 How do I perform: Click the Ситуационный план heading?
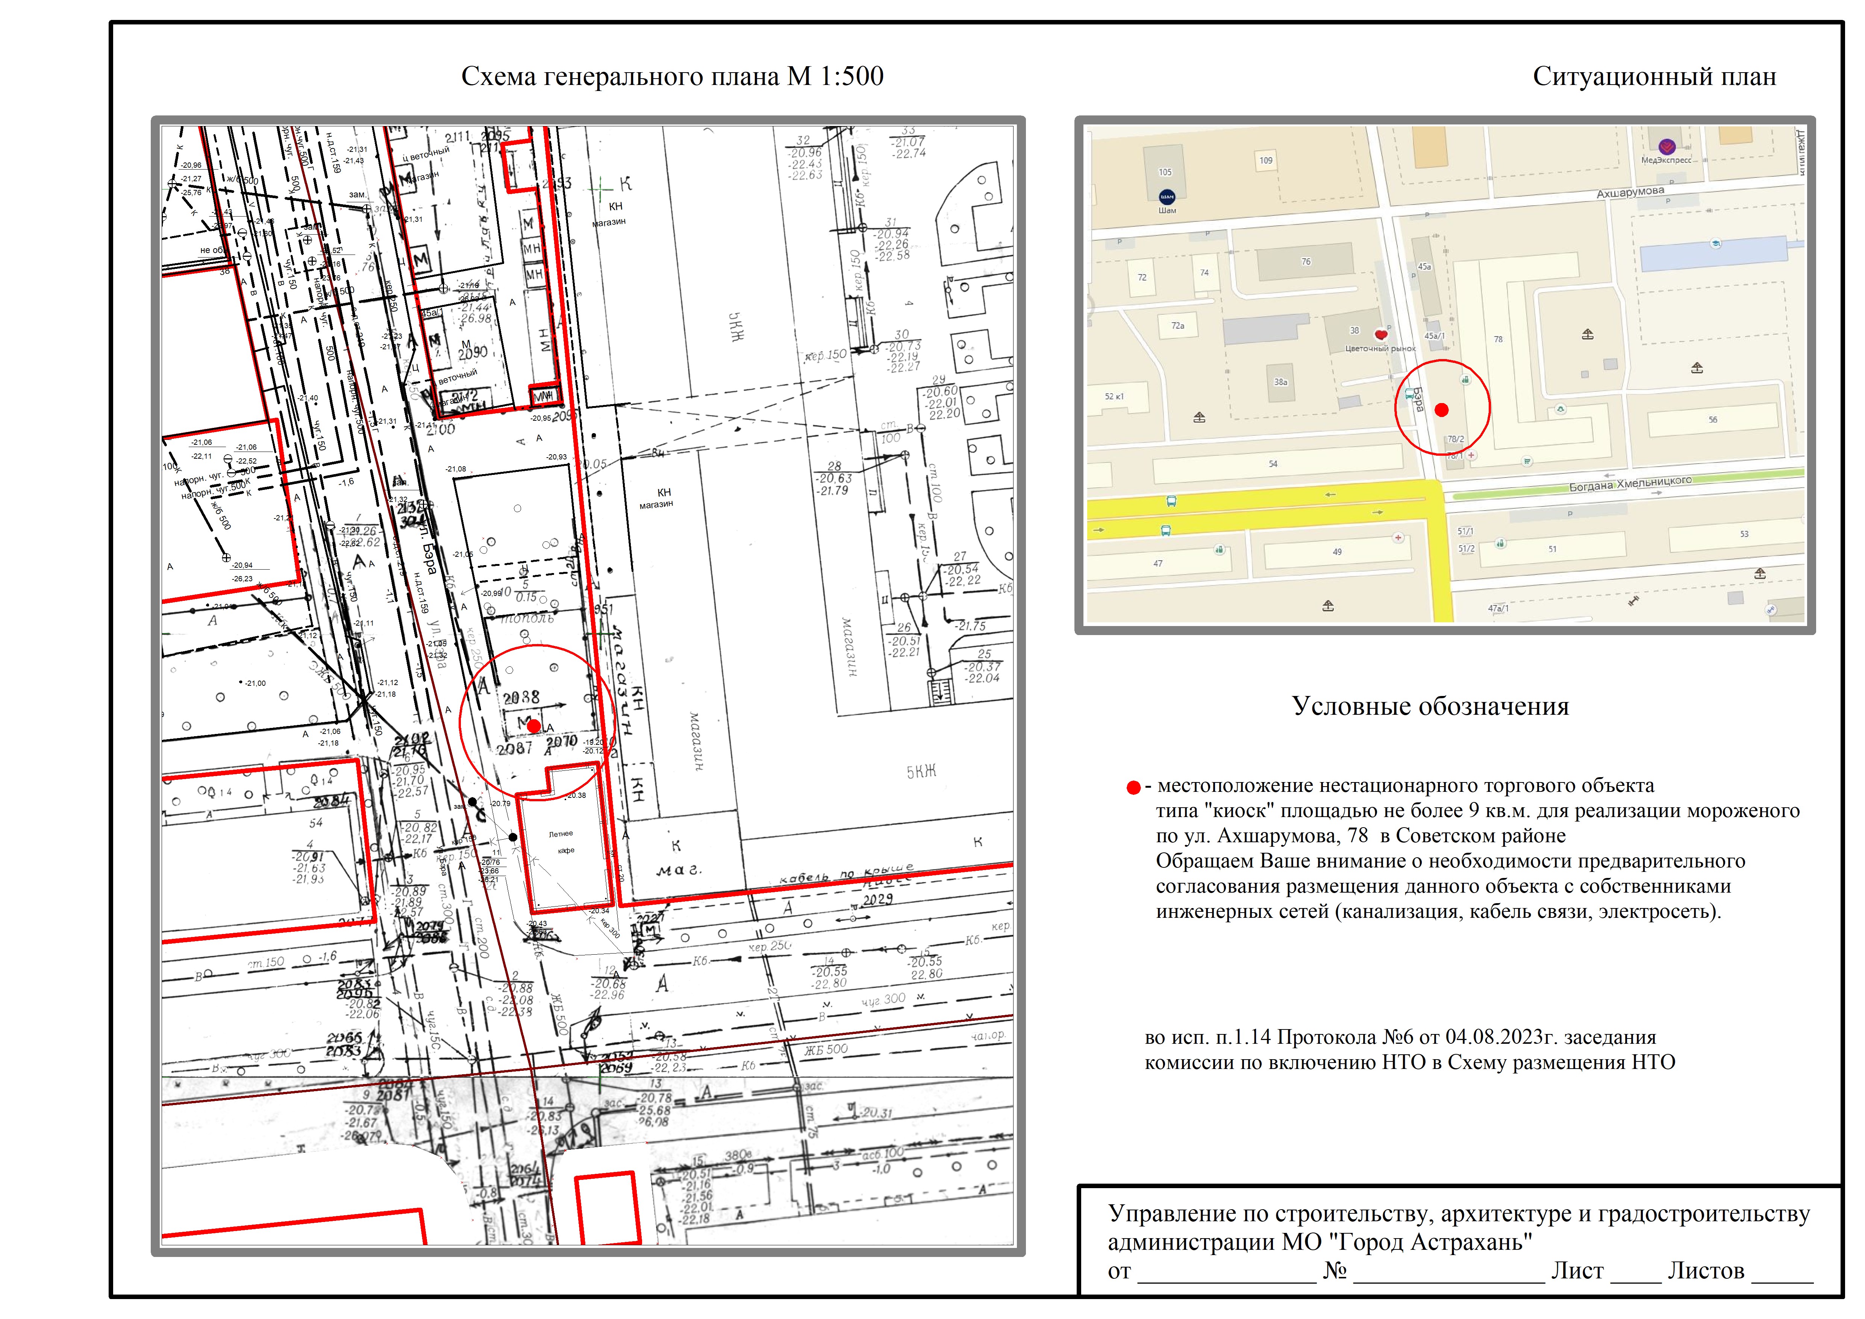1654,76
